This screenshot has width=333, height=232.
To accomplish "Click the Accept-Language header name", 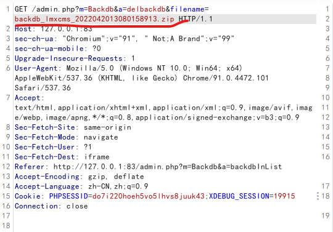I will (x=47, y=186).
